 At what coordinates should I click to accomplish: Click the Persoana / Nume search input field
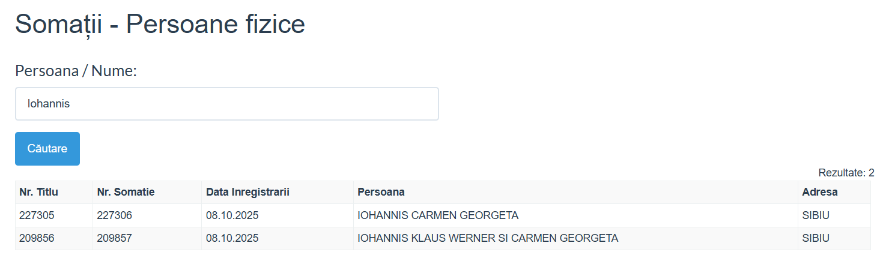[226, 104]
